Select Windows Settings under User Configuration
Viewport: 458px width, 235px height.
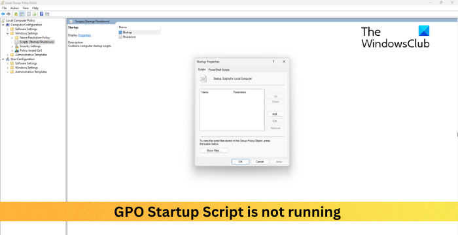24,68
